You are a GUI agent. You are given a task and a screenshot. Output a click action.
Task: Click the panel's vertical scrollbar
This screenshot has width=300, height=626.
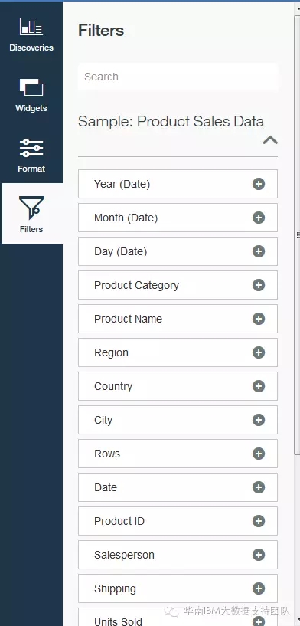(x=297, y=235)
